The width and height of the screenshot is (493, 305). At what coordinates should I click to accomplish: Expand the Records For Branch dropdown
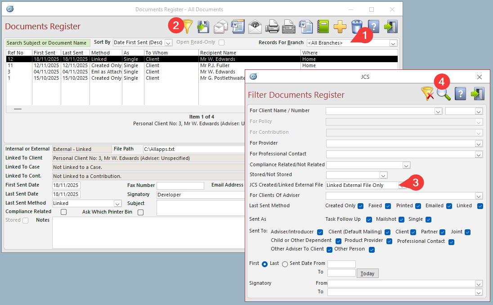[393, 43]
